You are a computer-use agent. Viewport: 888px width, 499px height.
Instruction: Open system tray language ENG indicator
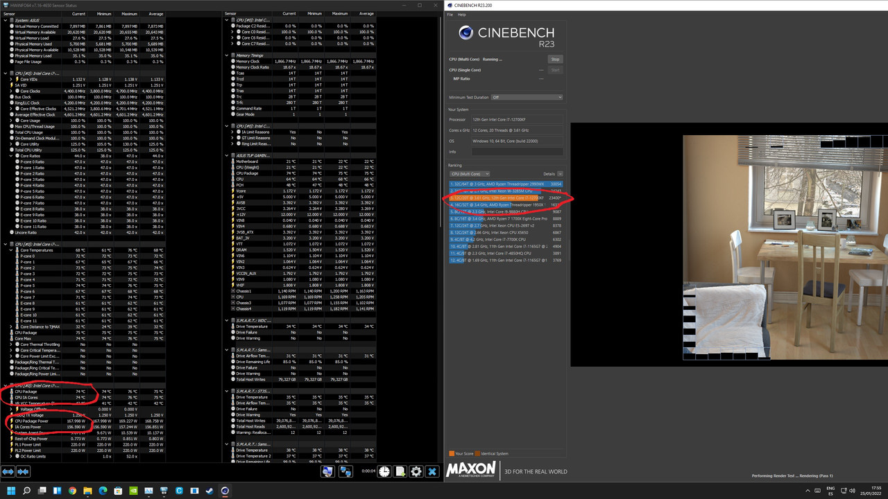click(x=831, y=491)
